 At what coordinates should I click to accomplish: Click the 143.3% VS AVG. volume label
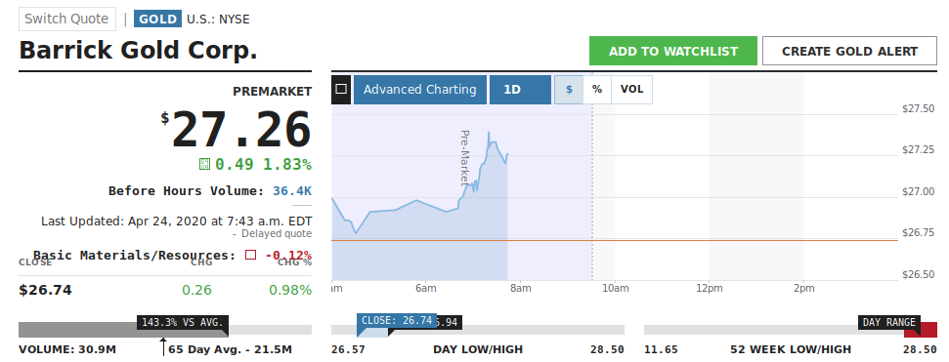[183, 323]
